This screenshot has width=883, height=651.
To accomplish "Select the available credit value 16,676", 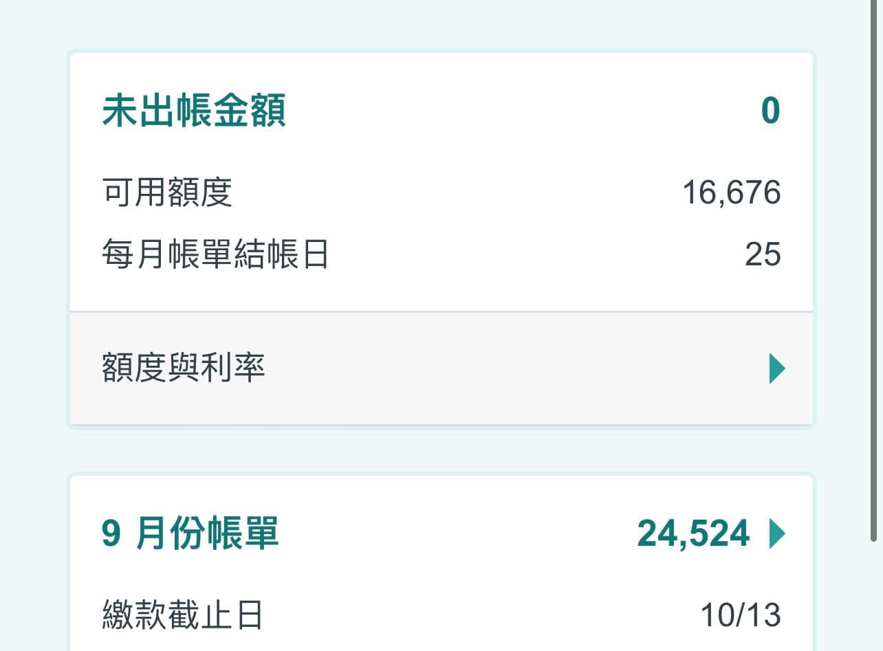I will [x=731, y=192].
